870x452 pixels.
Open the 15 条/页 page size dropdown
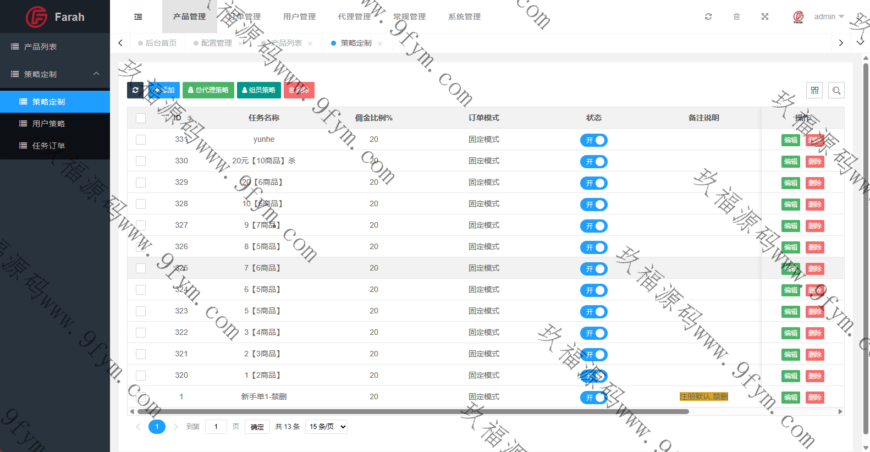[x=327, y=427]
